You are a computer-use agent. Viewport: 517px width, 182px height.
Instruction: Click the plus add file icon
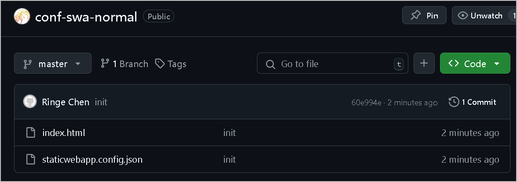click(x=424, y=64)
